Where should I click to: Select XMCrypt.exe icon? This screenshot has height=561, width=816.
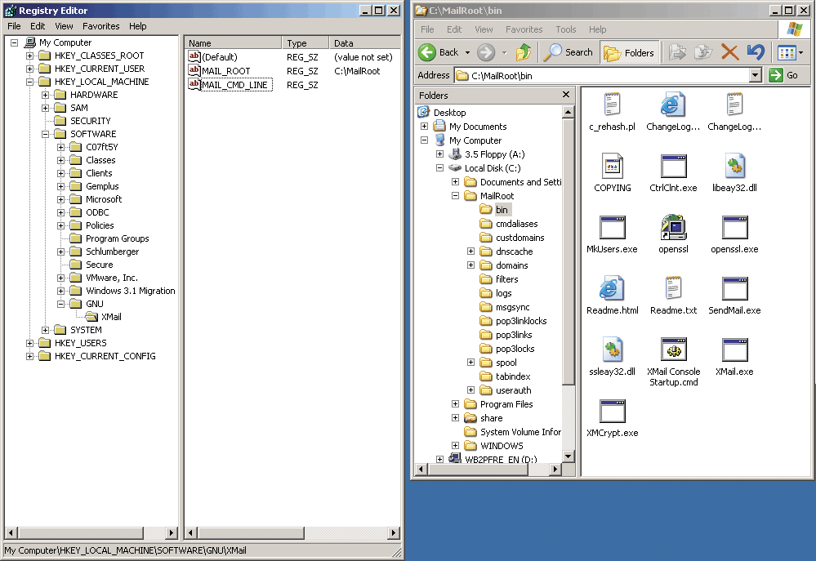612,411
